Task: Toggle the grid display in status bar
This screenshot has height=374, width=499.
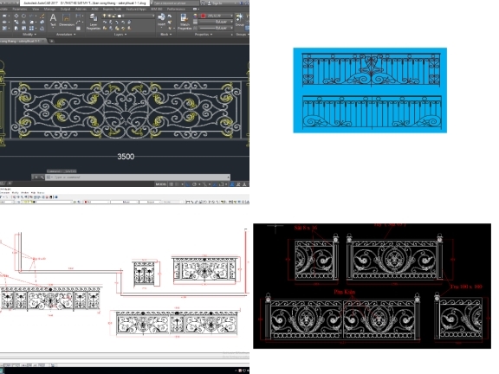Action: point(172,184)
